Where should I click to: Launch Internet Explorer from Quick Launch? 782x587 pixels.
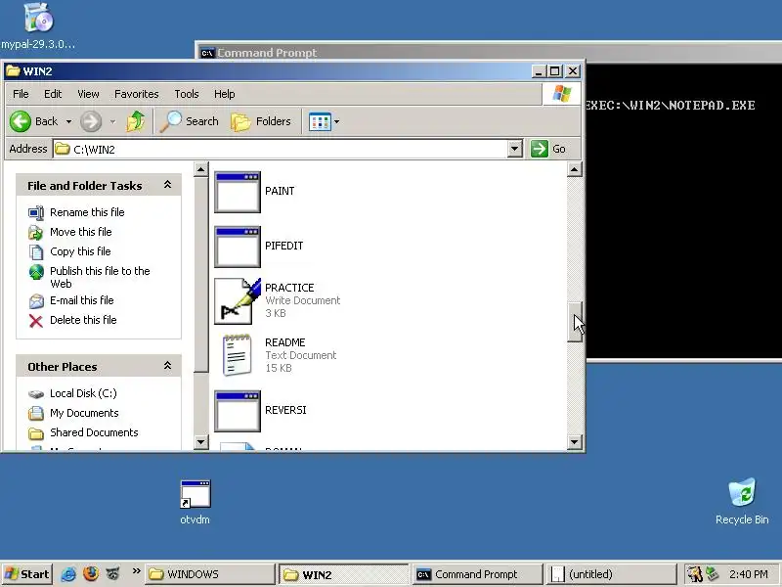click(x=68, y=574)
